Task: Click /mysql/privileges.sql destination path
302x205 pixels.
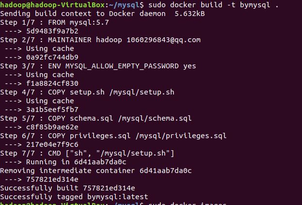Action: 181,136
